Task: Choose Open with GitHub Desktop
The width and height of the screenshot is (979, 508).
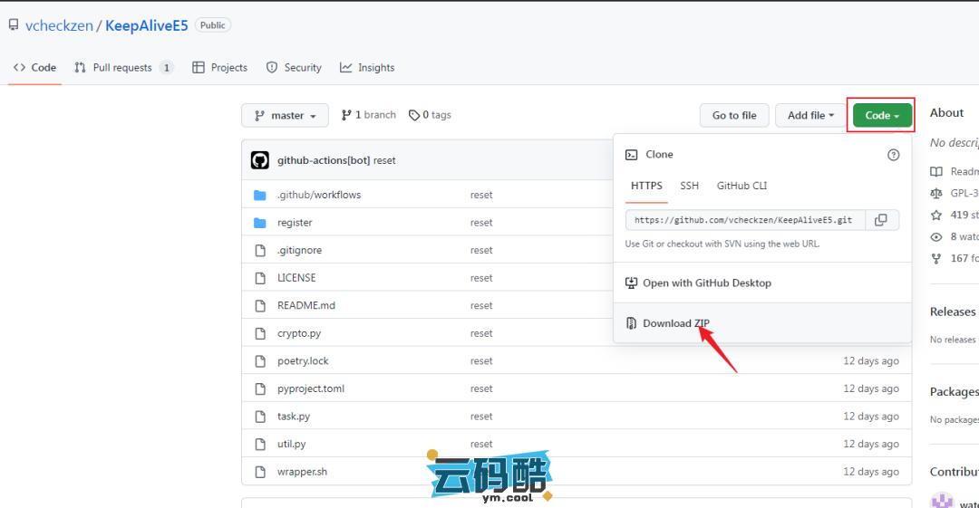Action: point(706,283)
